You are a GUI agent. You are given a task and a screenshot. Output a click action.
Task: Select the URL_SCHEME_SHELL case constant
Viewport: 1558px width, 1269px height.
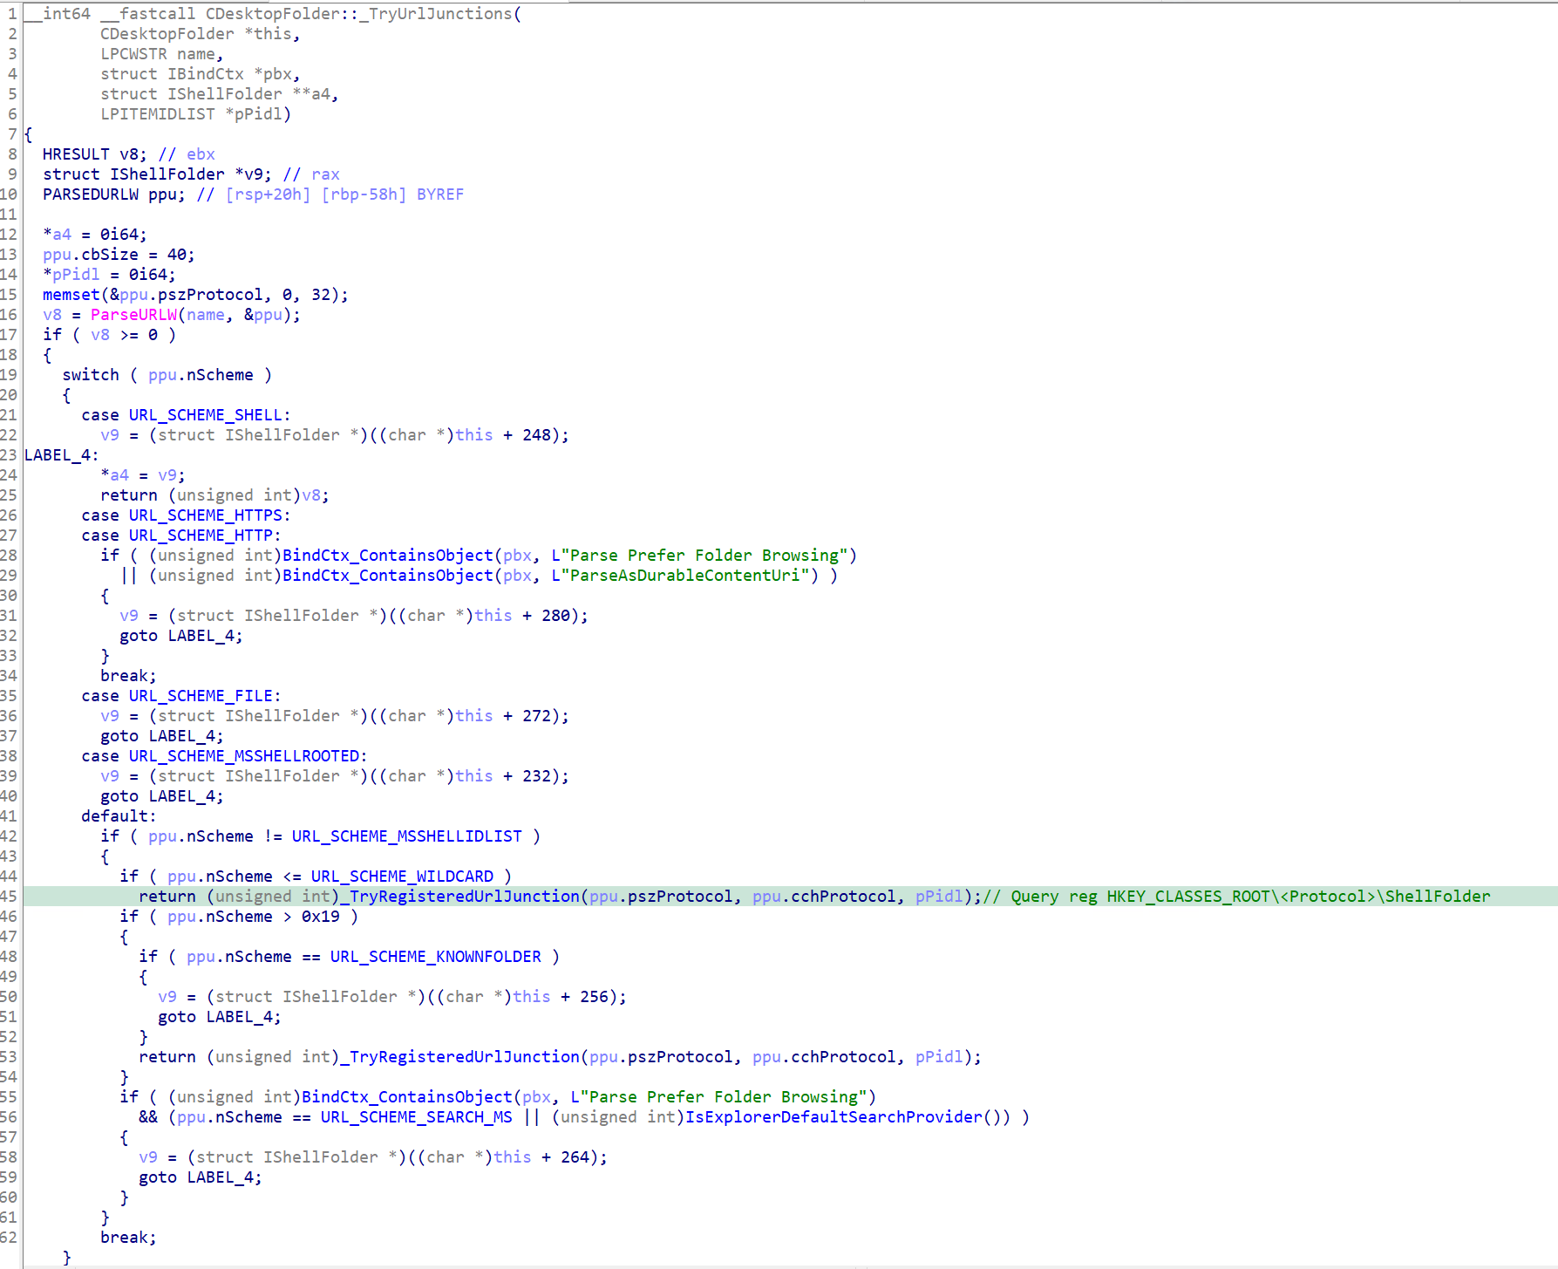coord(206,415)
